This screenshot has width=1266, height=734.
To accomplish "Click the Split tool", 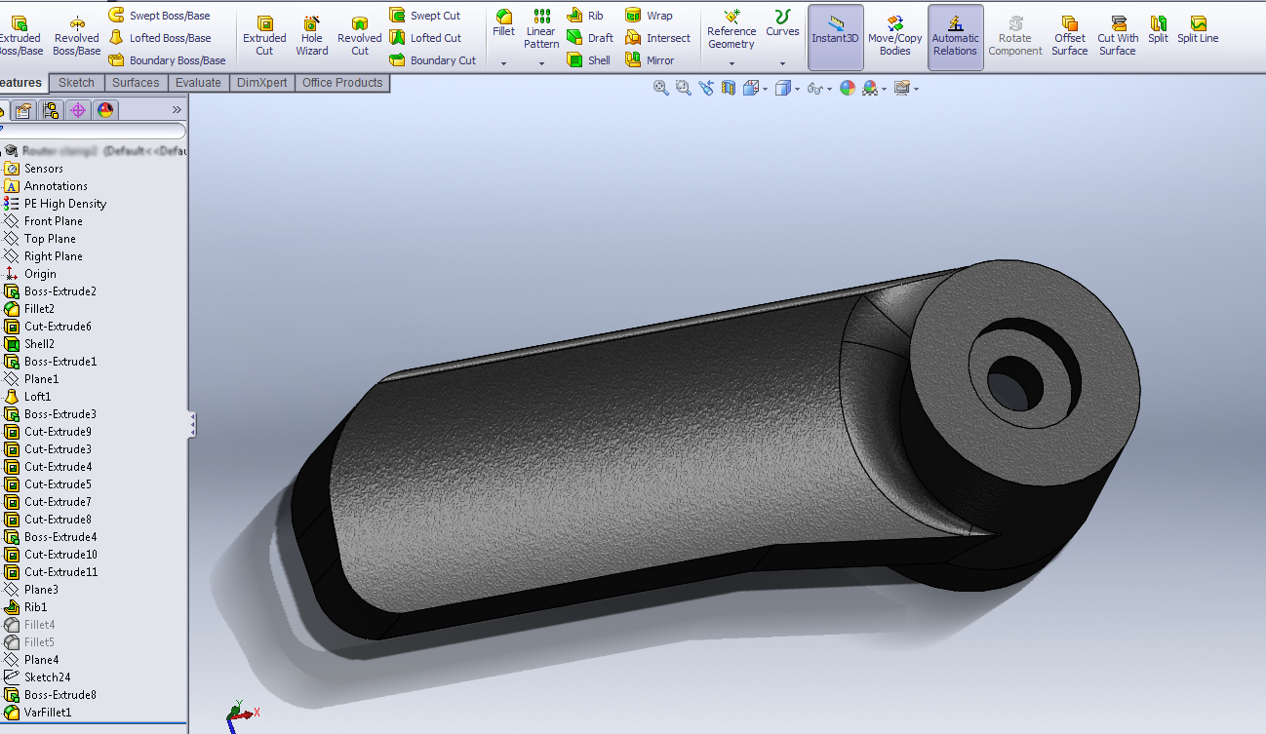I will pos(1158,30).
